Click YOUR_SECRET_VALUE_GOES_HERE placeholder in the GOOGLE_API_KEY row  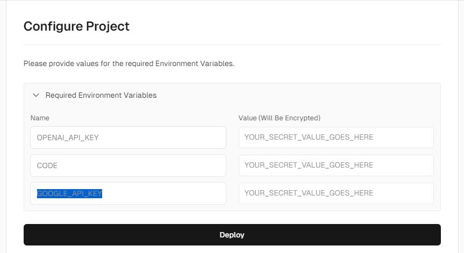coord(309,193)
